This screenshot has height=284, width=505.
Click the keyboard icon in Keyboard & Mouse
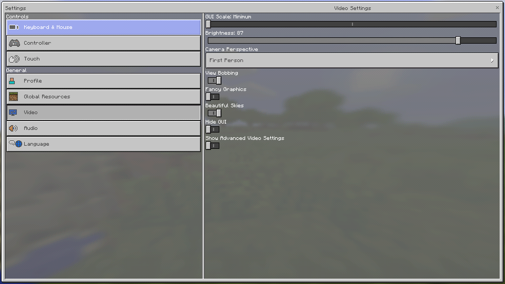pos(14,27)
